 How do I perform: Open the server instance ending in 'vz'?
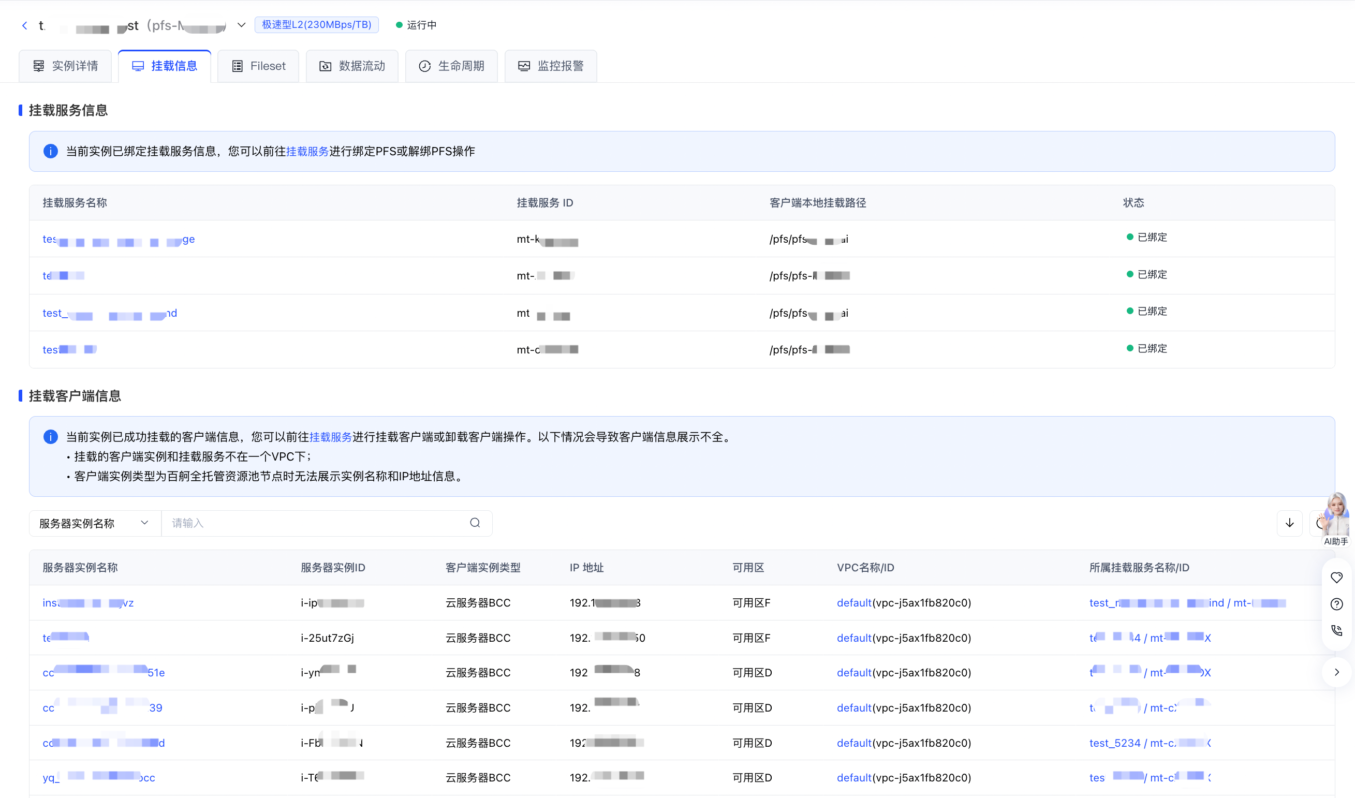click(x=88, y=603)
